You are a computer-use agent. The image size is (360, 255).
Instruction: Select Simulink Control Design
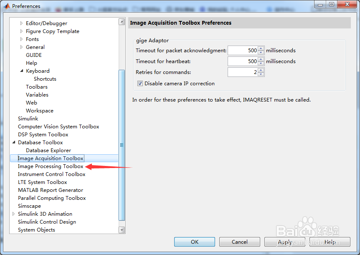(47, 222)
